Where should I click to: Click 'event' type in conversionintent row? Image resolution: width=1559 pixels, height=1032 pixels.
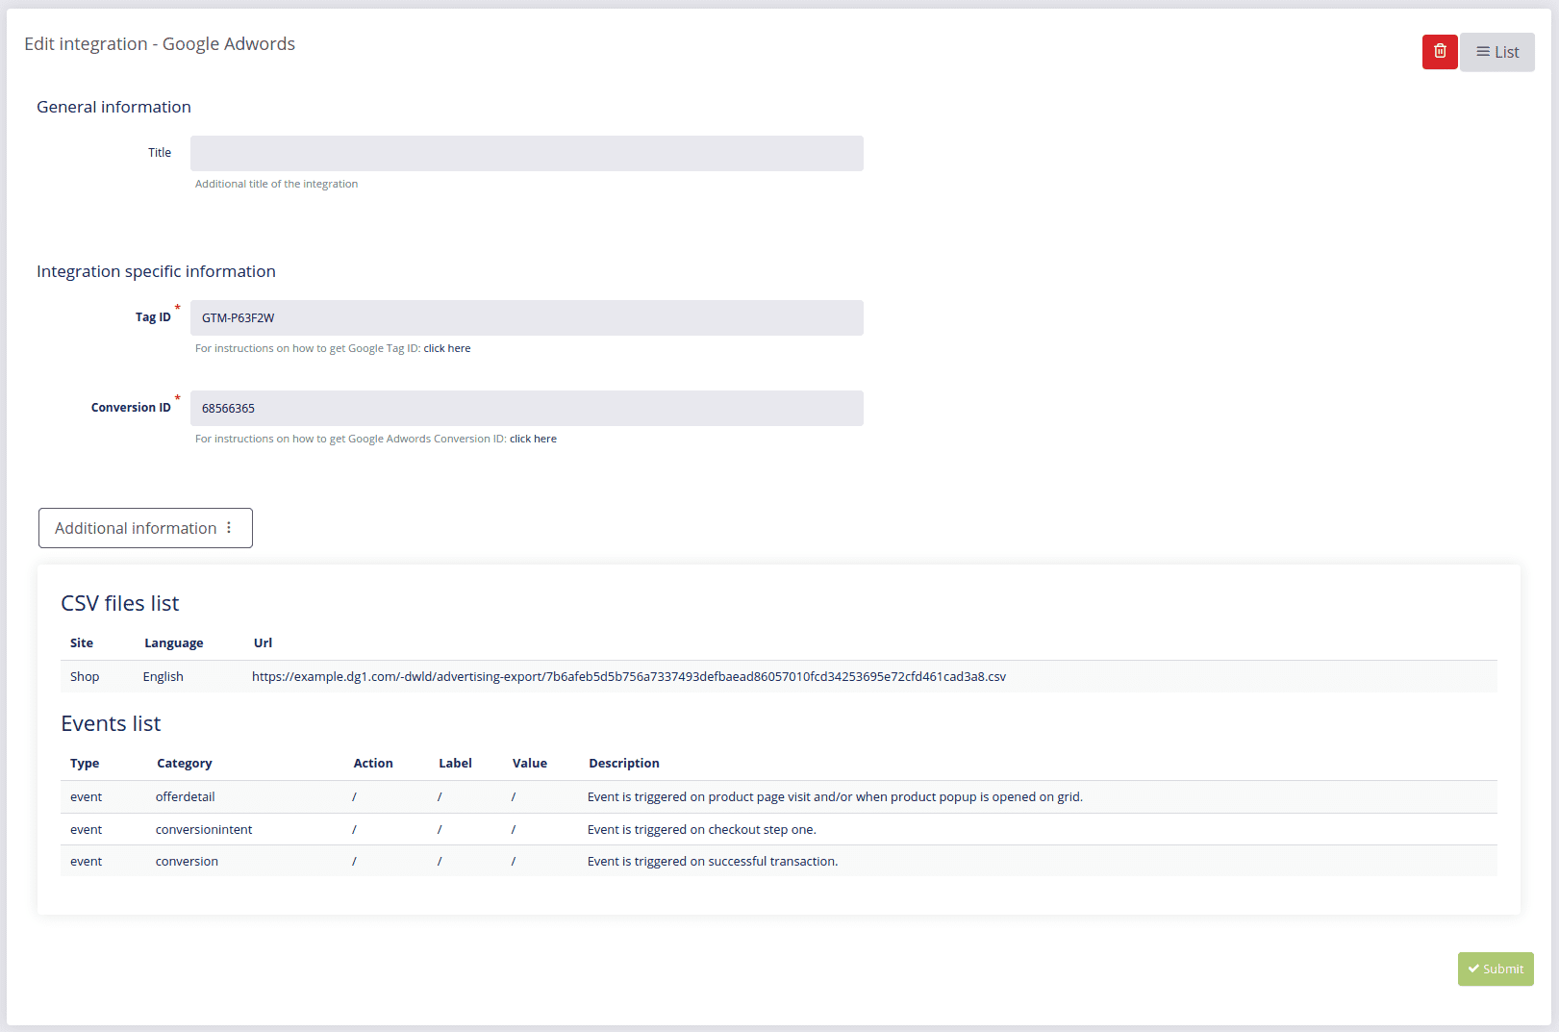(86, 829)
